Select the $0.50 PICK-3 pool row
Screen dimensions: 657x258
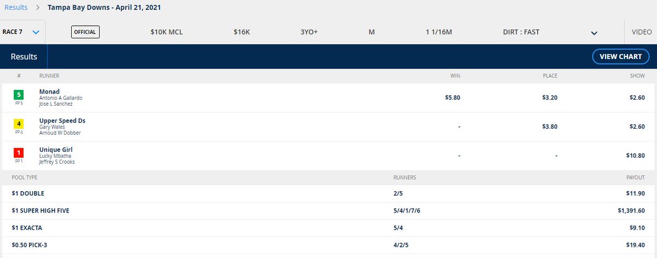[x=328, y=245]
